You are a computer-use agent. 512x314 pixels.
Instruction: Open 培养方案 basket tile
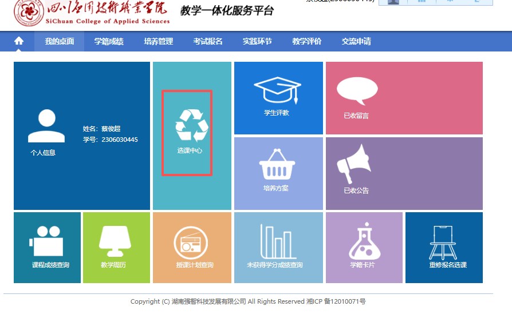pos(278,173)
